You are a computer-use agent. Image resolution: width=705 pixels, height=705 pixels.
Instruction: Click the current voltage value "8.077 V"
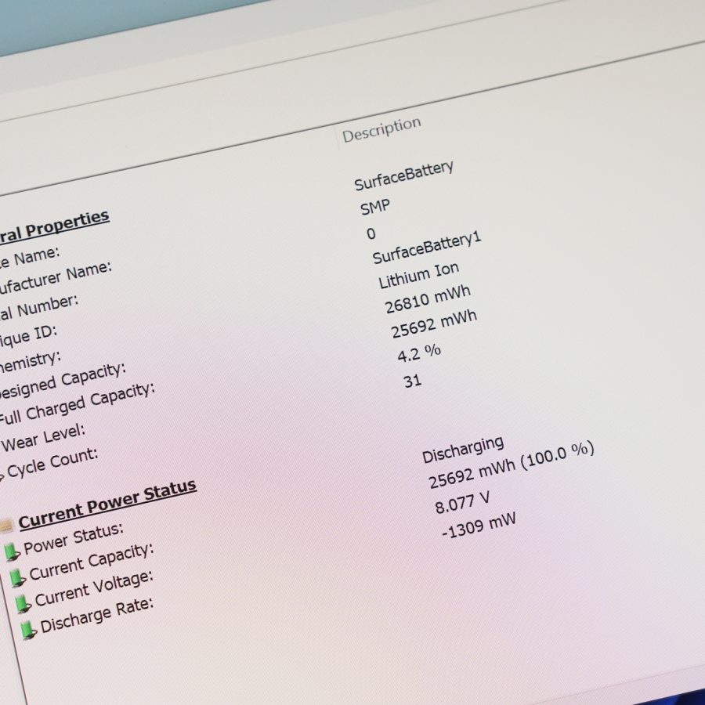click(462, 503)
